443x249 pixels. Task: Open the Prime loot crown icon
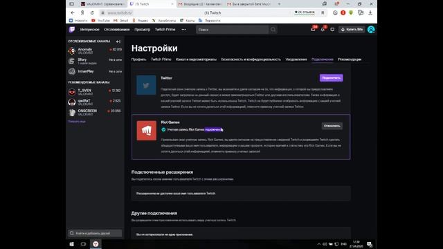click(332, 29)
